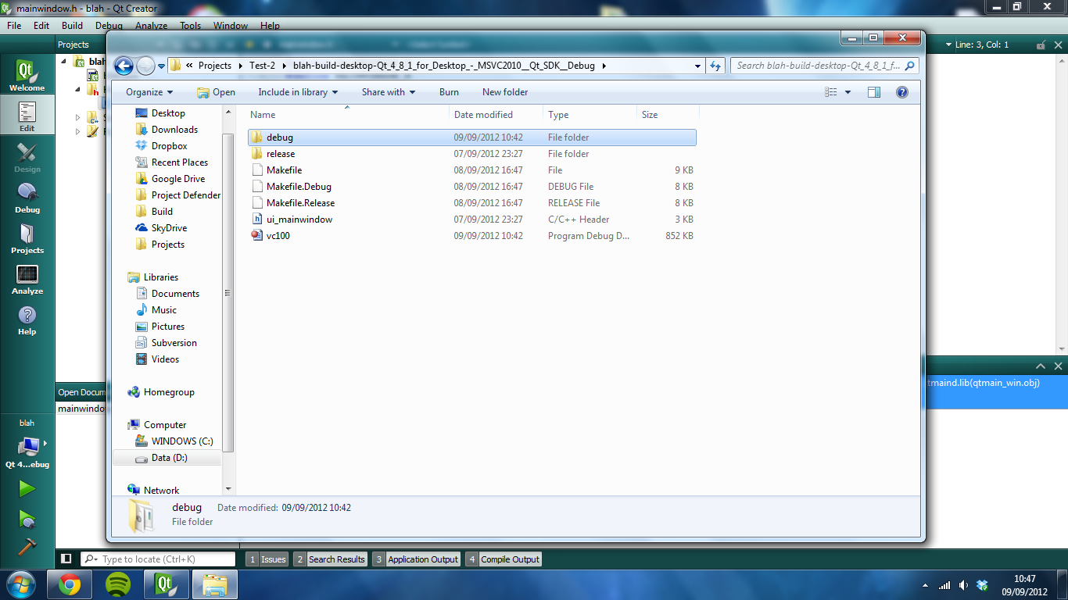The image size is (1068, 600).
Task: Select the vc100 debug database file
Action: 472,236
